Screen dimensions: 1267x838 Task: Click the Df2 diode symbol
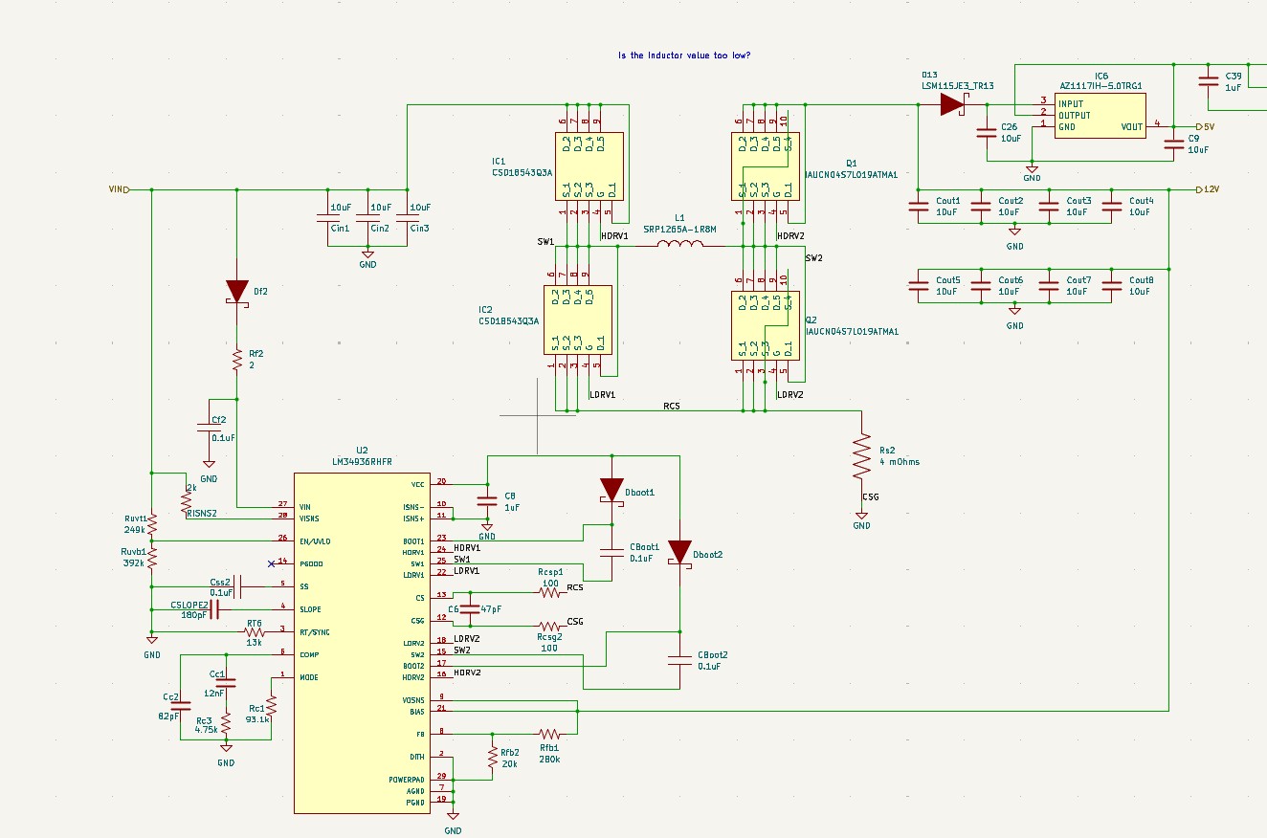(236, 293)
